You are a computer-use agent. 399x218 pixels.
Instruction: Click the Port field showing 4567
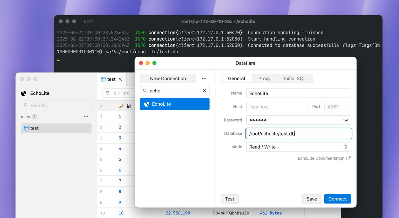coord(337,107)
